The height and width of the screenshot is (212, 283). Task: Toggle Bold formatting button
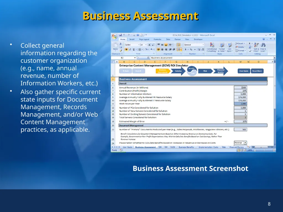click(x=126, y=49)
